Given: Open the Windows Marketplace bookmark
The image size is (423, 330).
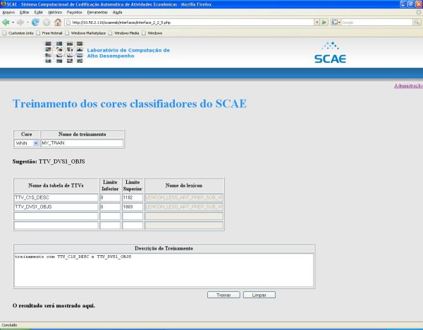Looking at the screenshot, I should click(x=85, y=33).
